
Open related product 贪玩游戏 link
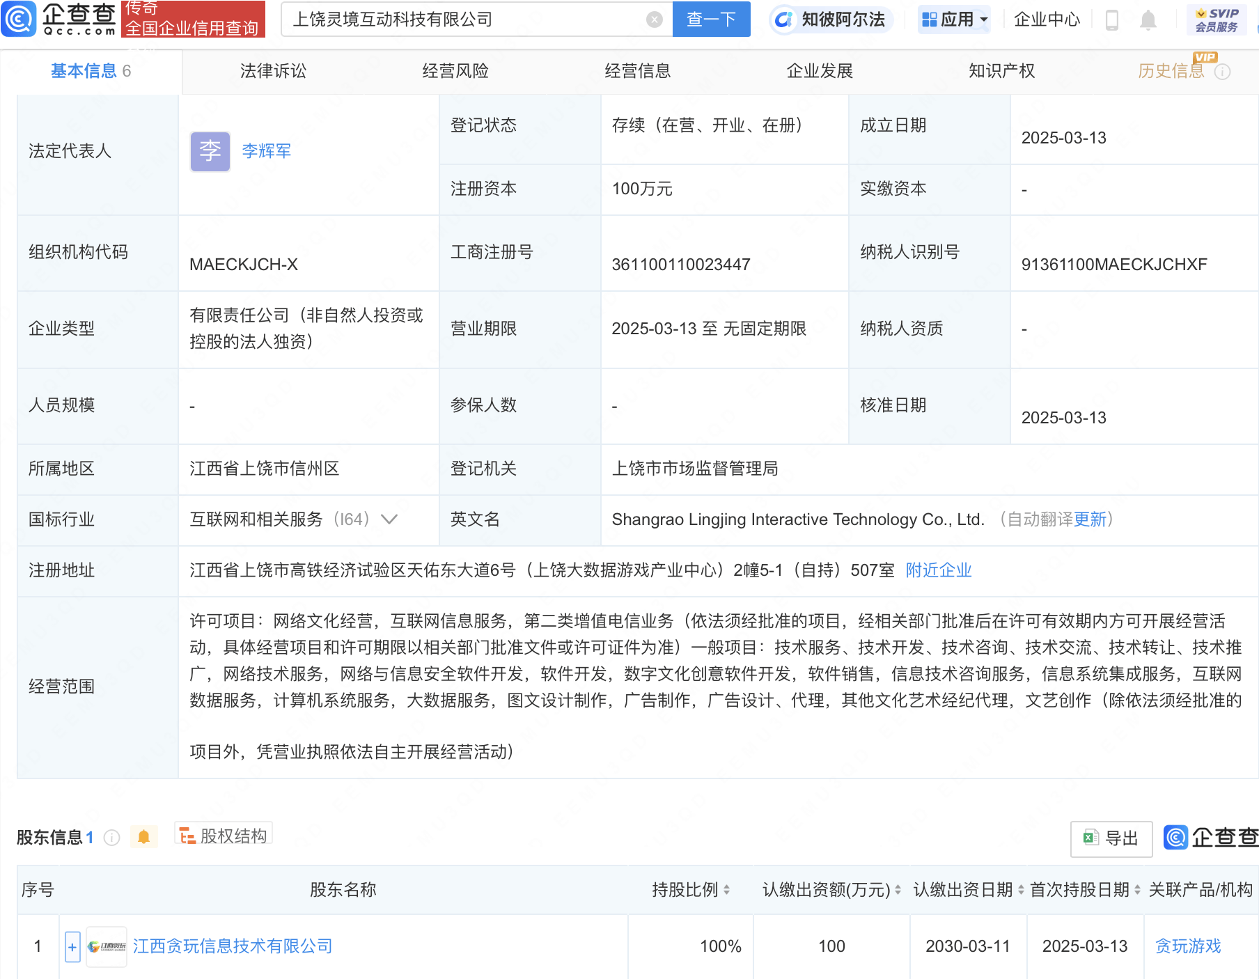tap(1188, 946)
